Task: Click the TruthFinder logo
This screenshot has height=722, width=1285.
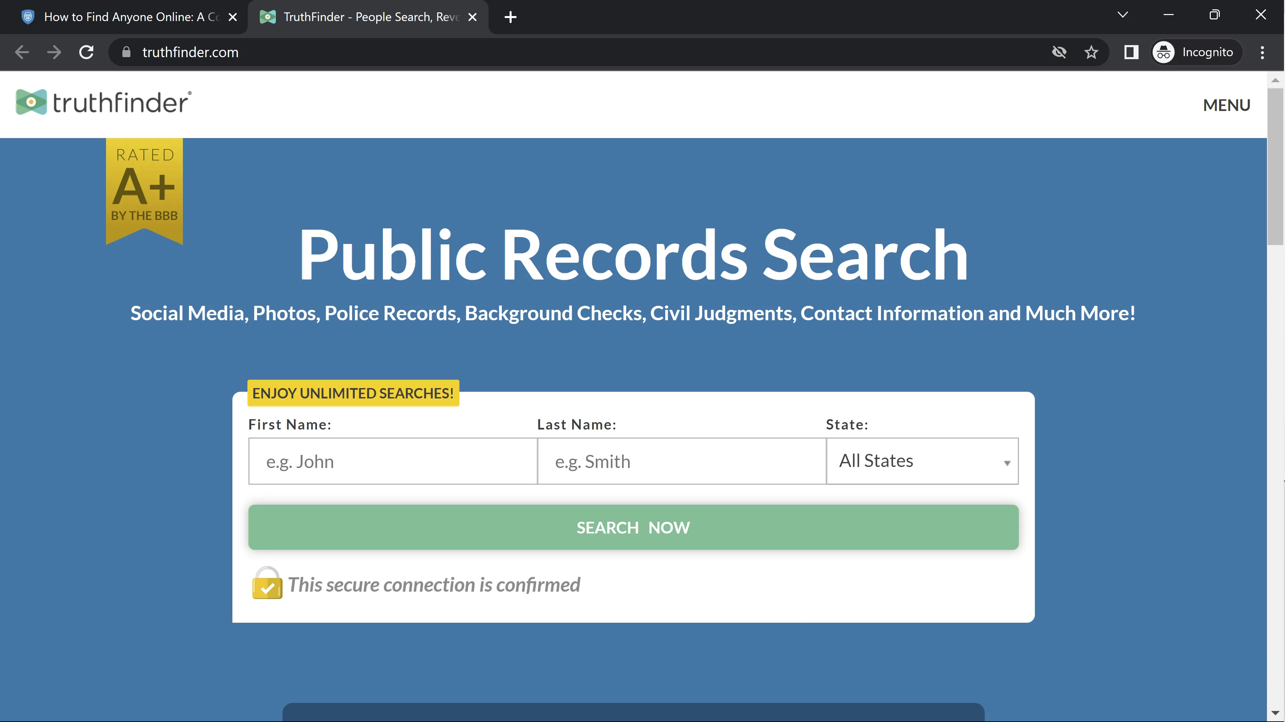Action: (103, 103)
